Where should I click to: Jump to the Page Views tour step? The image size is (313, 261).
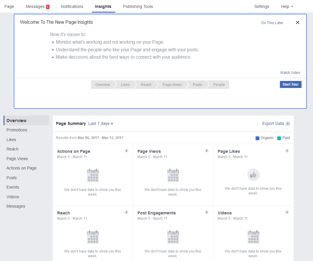click(x=172, y=85)
